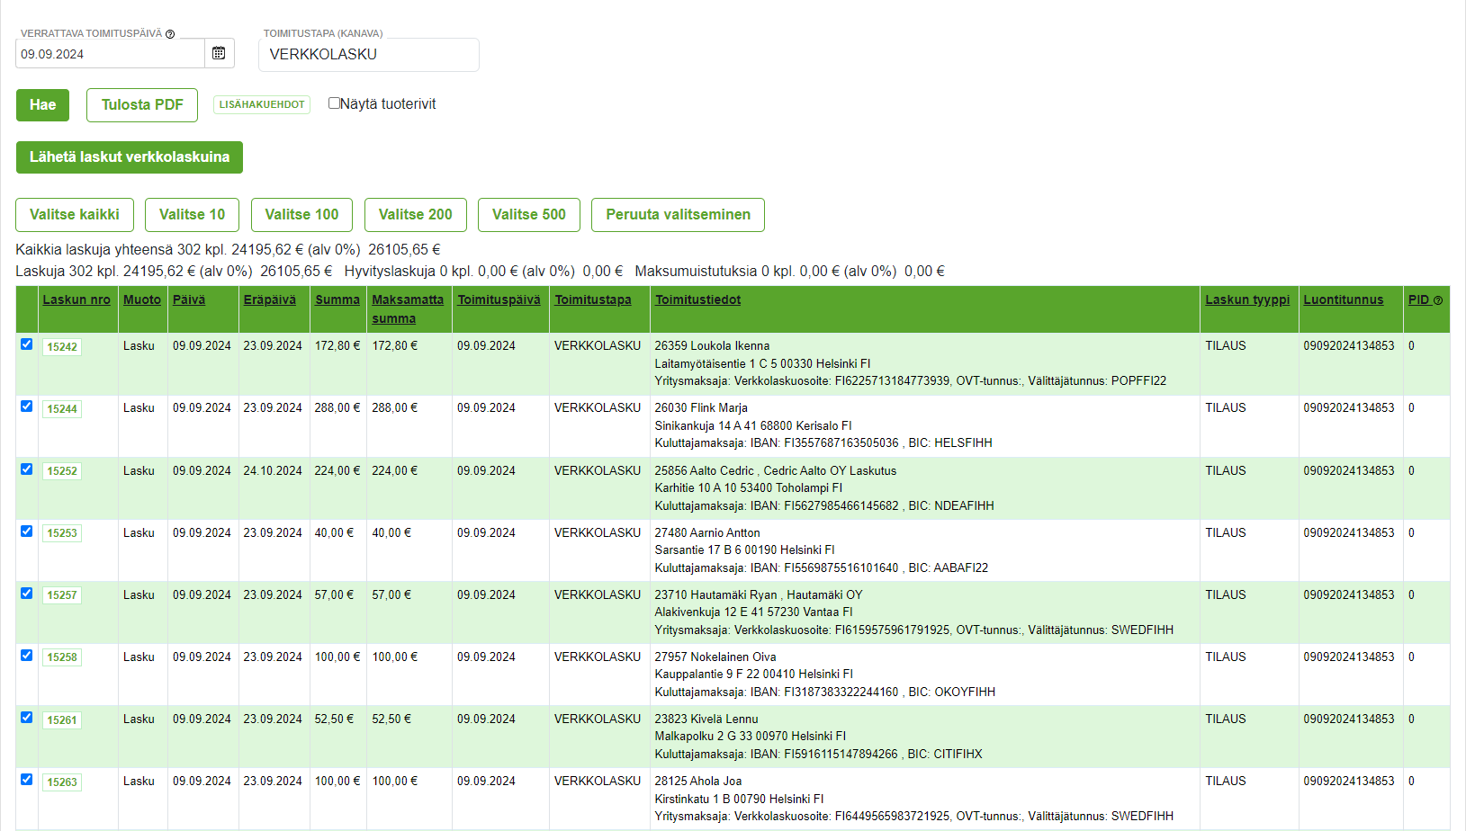The image size is (1466, 831).
Task: Click the green Hae button
Action: point(42,104)
